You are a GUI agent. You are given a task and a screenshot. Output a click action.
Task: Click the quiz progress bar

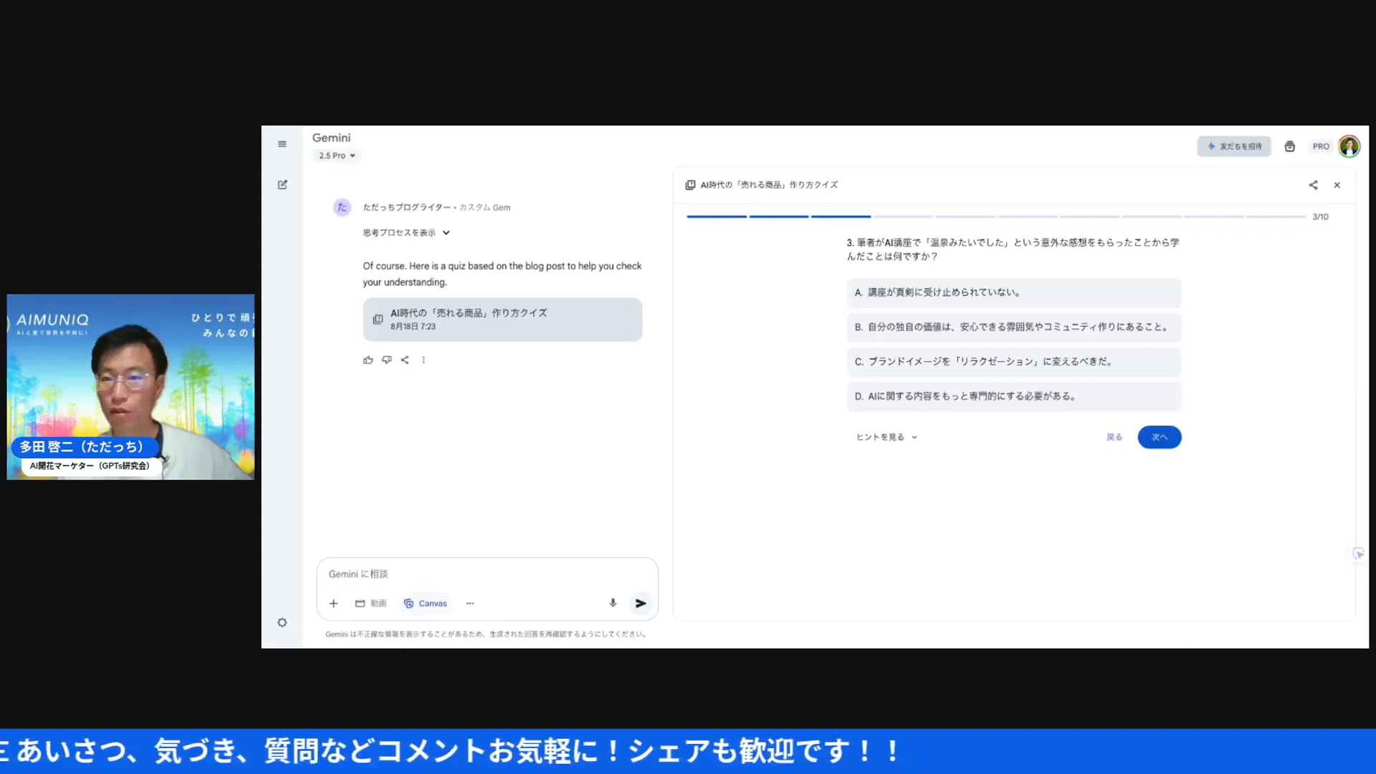click(995, 216)
